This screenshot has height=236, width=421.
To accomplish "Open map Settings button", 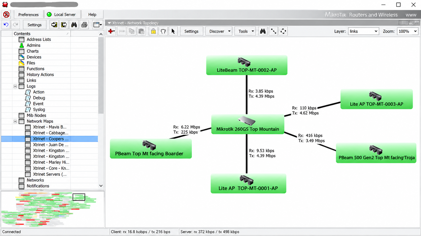I will [x=191, y=31].
